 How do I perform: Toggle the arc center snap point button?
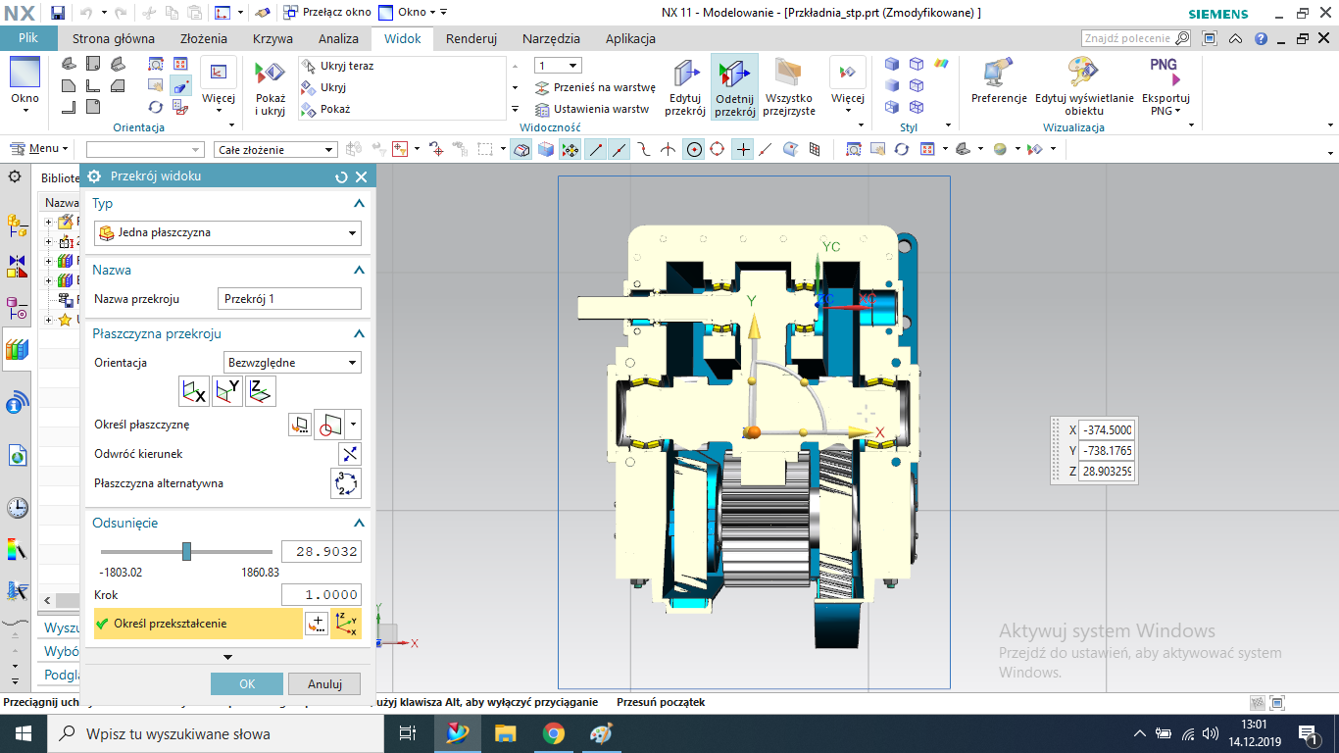tap(694, 149)
